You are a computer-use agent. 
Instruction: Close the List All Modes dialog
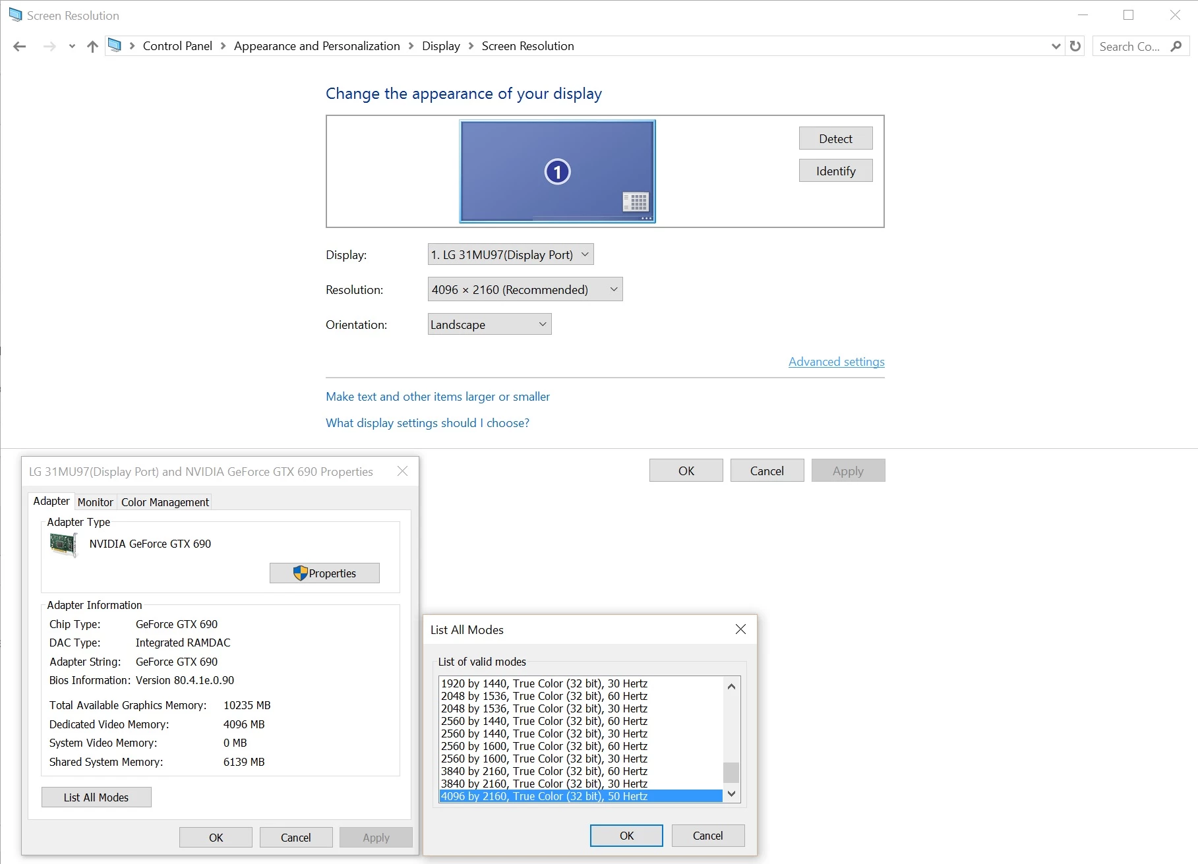pyautogui.click(x=740, y=629)
